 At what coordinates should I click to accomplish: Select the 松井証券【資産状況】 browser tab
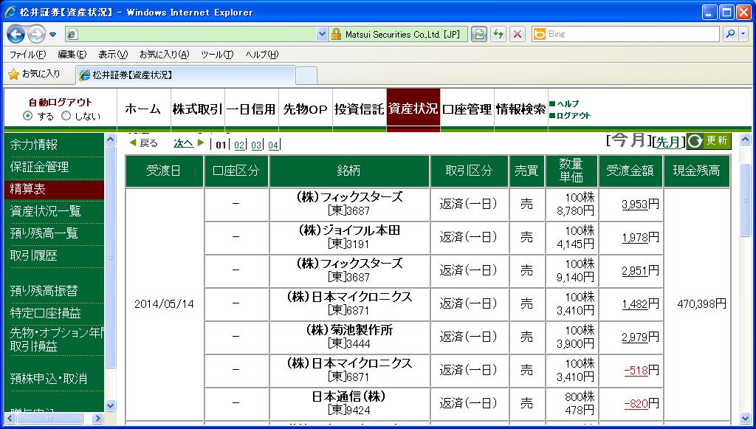coord(185,75)
